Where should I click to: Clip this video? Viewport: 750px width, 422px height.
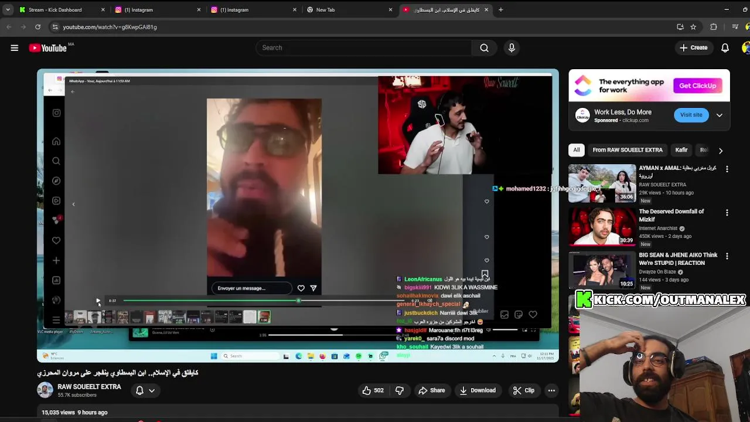click(x=523, y=390)
